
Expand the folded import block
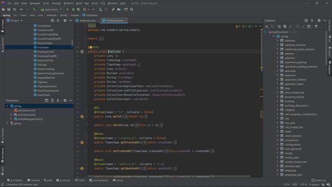click(x=101, y=38)
